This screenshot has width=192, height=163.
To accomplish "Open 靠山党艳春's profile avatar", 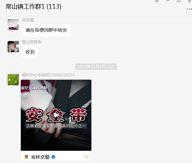I will [x=13, y=47].
